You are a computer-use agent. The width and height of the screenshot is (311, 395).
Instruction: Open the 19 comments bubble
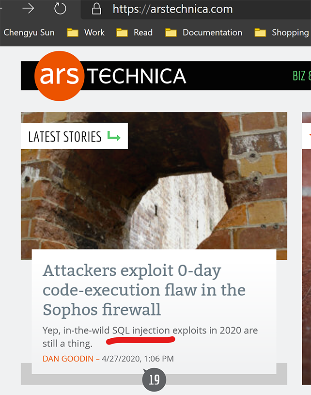pyautogui.click(x=154, y=379)
